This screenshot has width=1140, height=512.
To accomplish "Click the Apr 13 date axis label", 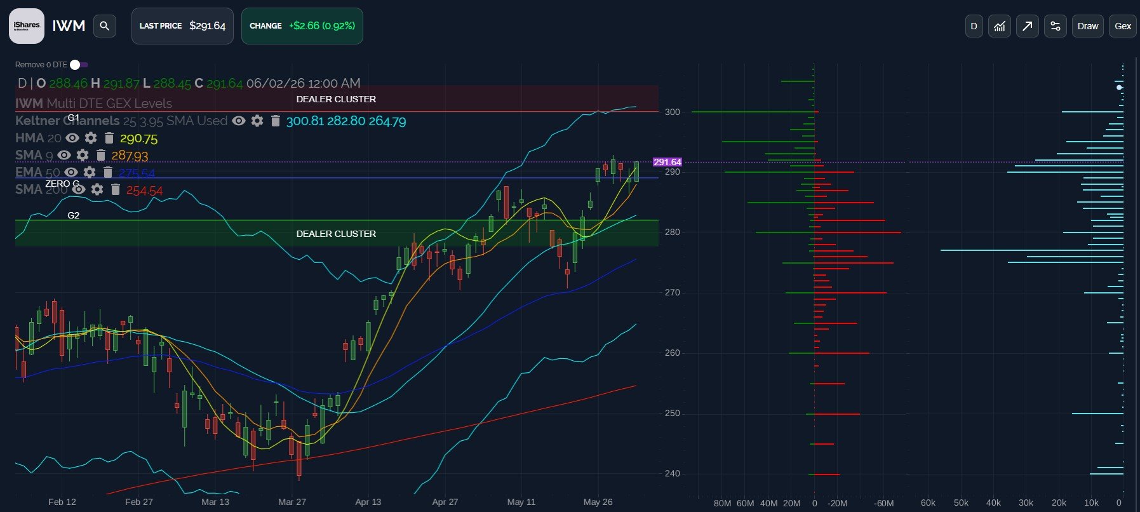I will coord(368,502).
